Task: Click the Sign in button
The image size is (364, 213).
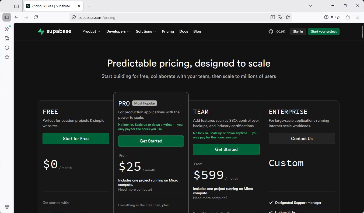Action: coord(298,32)
